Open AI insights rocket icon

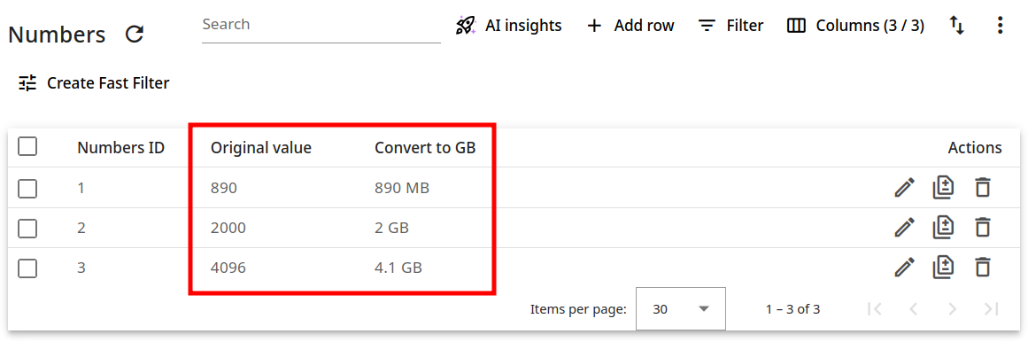(x=466, y=26)
